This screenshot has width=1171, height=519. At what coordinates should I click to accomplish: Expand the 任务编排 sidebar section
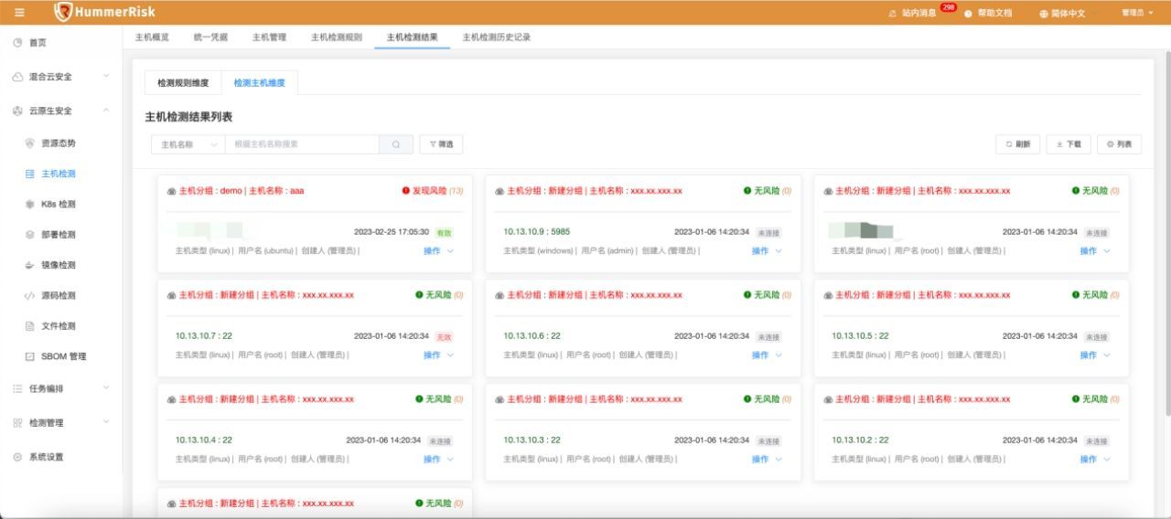60,388
